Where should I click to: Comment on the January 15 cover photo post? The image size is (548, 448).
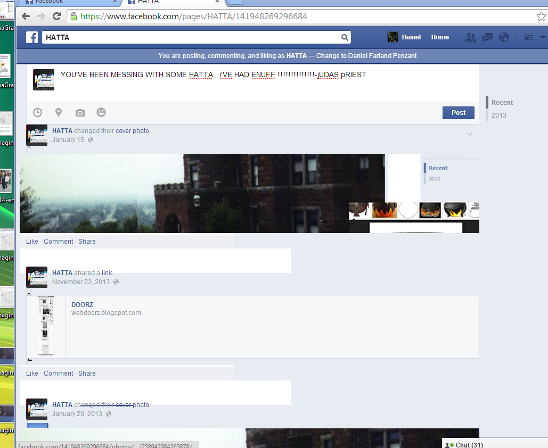point(59,242)
